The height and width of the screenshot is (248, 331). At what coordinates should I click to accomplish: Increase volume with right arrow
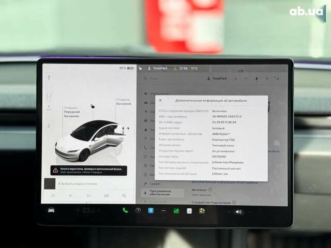pos(250,212)
